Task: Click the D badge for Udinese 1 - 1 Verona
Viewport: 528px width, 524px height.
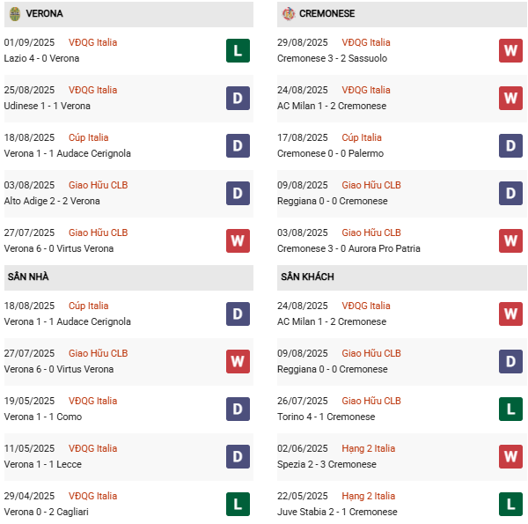Action: tap(238, 98)
